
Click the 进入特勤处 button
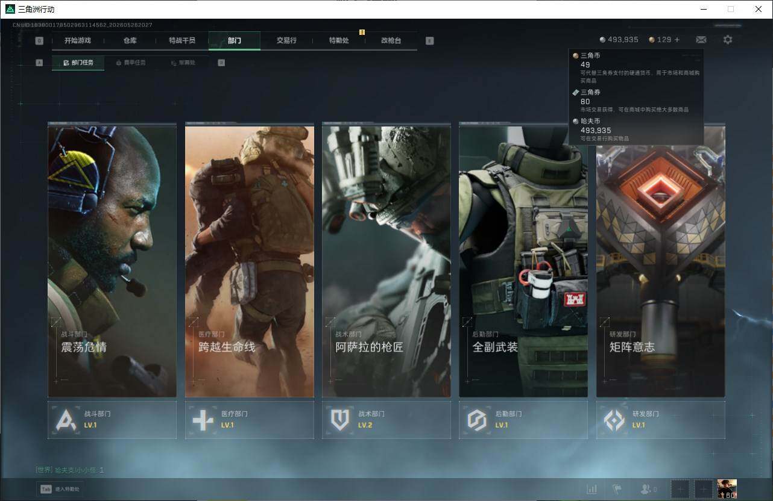coord(60,489)
